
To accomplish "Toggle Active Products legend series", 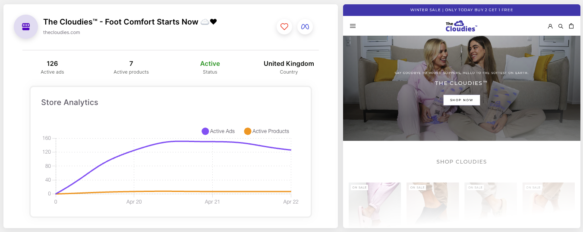I will point(267,131).
